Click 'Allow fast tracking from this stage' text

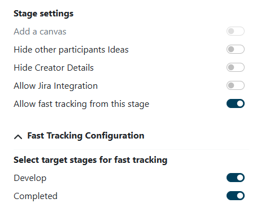[81, 104]
